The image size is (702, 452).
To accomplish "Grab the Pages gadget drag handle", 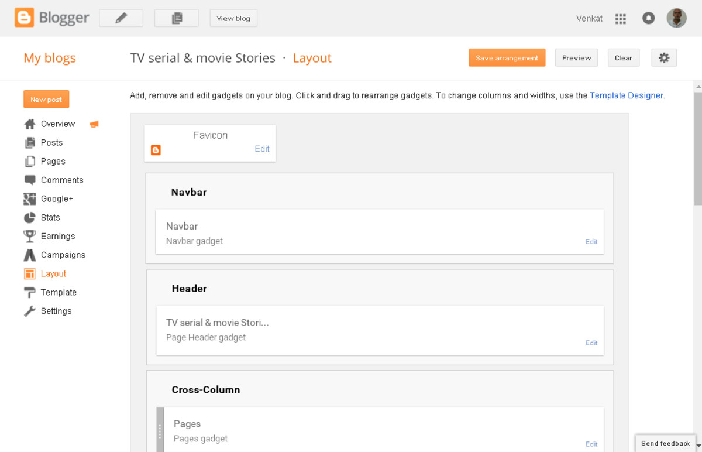I will pyautogui.click(x=160, y=431).
